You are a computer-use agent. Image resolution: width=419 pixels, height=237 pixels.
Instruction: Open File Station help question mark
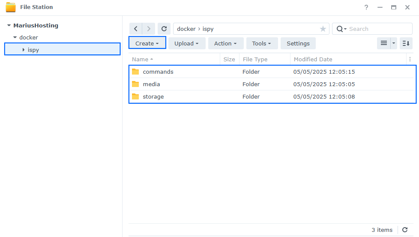[366, 7]
